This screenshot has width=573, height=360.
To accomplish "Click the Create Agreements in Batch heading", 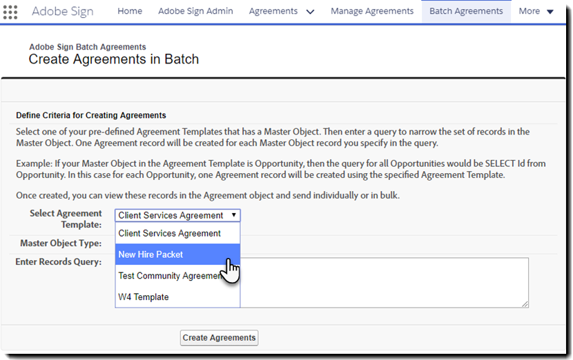I will [113, 59].
